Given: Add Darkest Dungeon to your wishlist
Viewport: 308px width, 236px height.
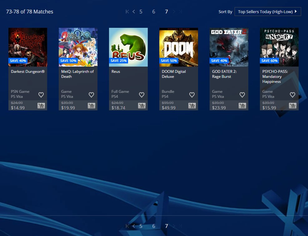Looking at the screenshot, I should coord(41,95).
